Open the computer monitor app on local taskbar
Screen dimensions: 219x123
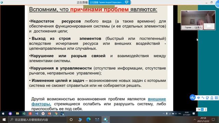pyautogui.click(x=80, y=120)
